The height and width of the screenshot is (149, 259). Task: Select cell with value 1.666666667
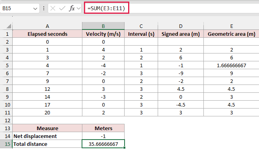[231, 65]
